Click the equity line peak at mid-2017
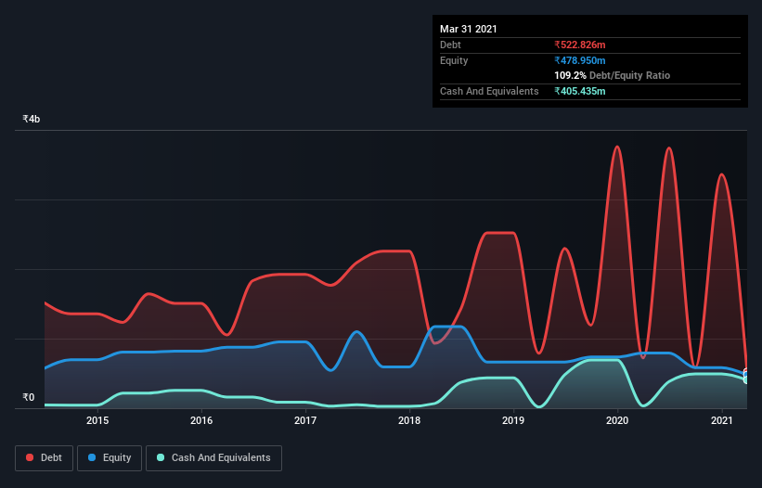762x488 pixels. [356, 332]
